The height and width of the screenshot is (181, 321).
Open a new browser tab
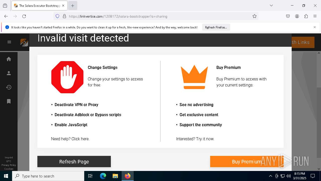coord(72,6)
